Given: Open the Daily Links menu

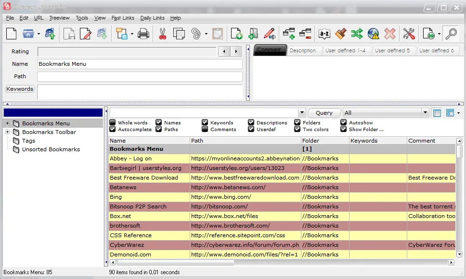Looking at the screenshot, I should click(152, 18).
